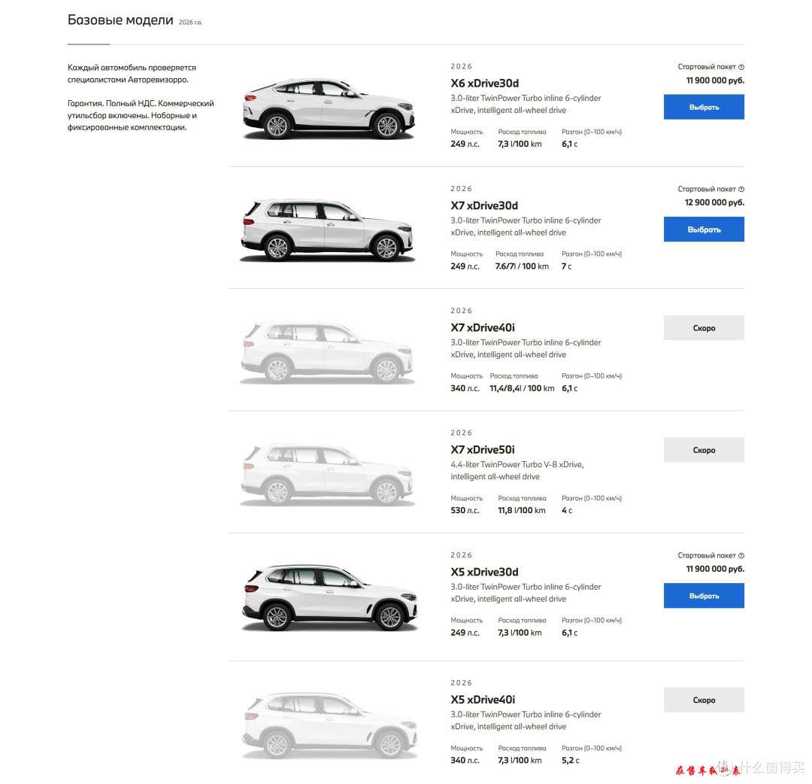Click the X7 xDrive30d price 12 900 000 руб.

[x=714, y=202]
